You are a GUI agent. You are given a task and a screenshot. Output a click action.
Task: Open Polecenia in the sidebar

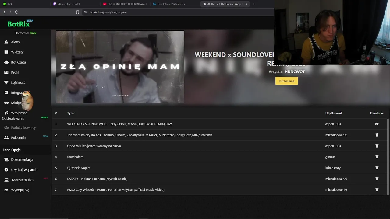click(18, 138)
